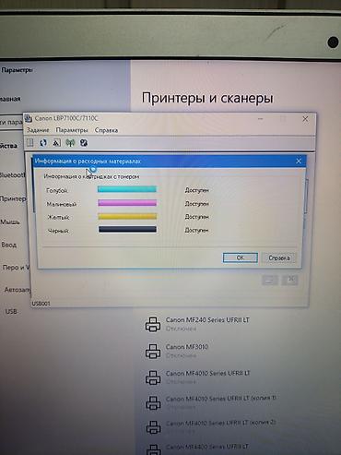341x455 pixels.
Task: Click greyed X button in Canon status window
Action: (x=290, y=280)
